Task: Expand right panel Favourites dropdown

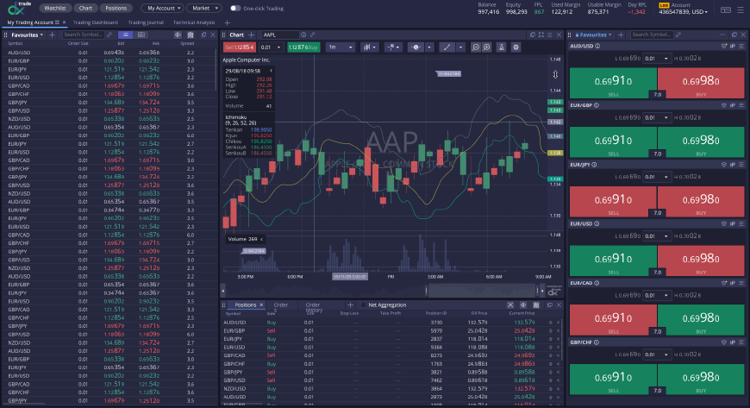Action: [594, 35]
